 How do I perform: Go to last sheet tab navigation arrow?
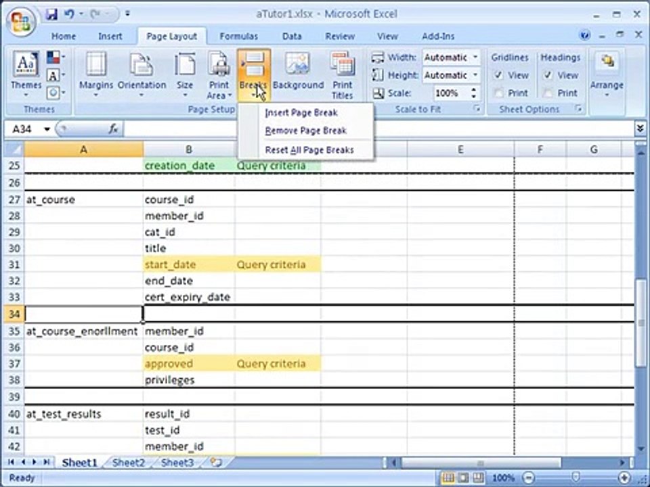tap(47, 462)
